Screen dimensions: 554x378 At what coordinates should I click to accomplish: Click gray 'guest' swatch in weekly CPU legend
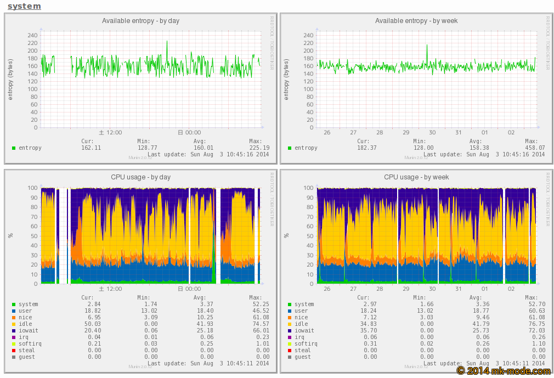coord(290,357)
